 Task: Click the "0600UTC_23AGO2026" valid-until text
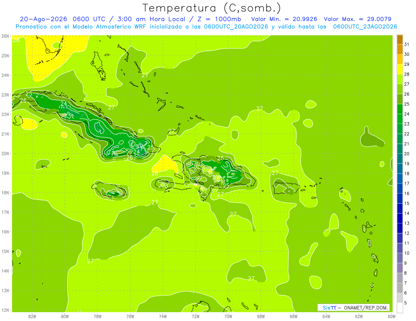coord(365,27)
